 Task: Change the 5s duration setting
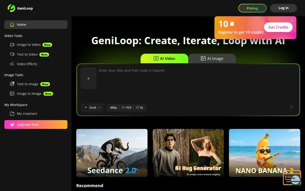(140, 107)
